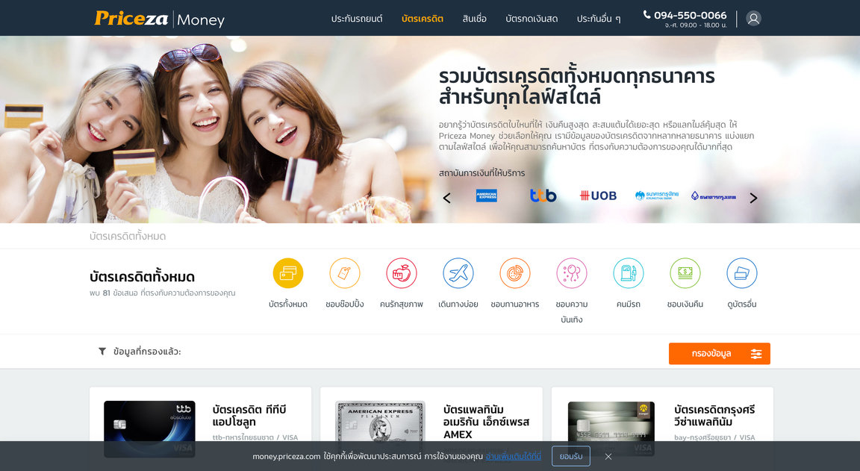Open the cookie policy read-more link

tap(514, 456)
